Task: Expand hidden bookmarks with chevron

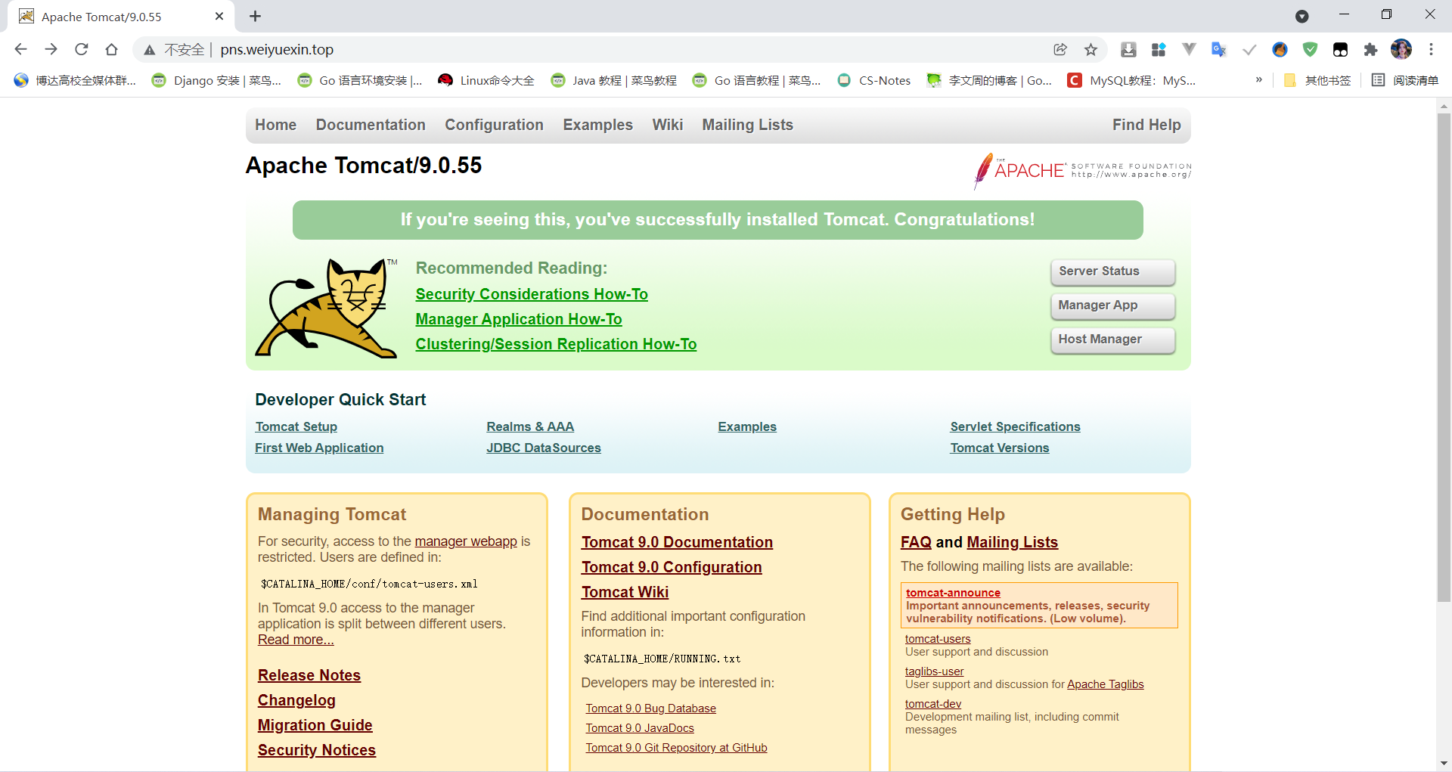Action: pos(1258,79)
